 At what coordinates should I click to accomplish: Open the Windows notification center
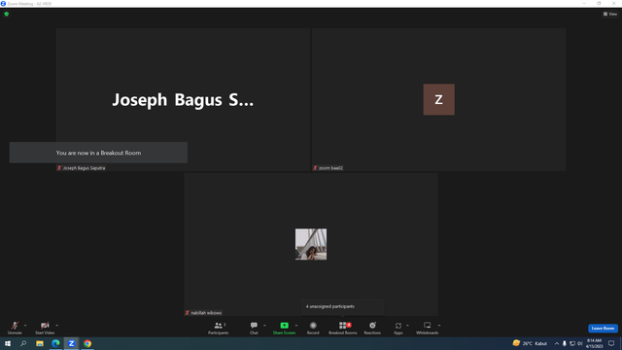tap(611, 343)
